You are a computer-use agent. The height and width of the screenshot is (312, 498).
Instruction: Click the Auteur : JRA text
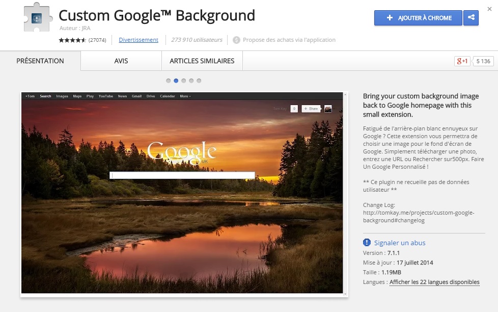click(75, 28)
